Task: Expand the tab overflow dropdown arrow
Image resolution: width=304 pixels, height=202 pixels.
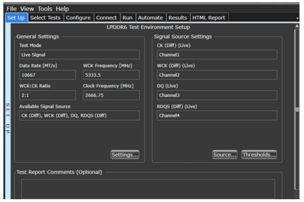Action: (297, 18)
